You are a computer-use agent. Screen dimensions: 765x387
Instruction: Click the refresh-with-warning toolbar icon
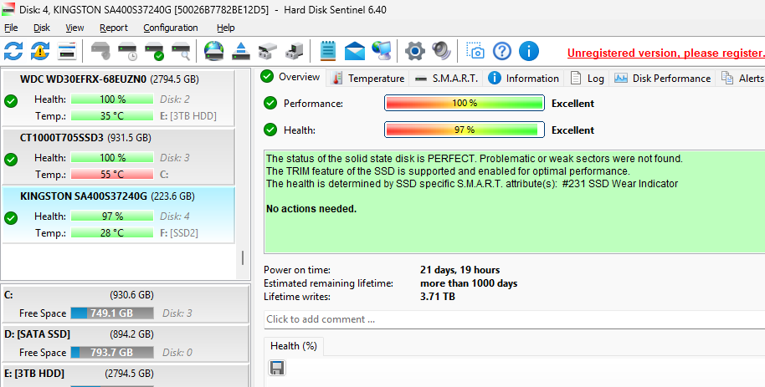pos(40,51)
